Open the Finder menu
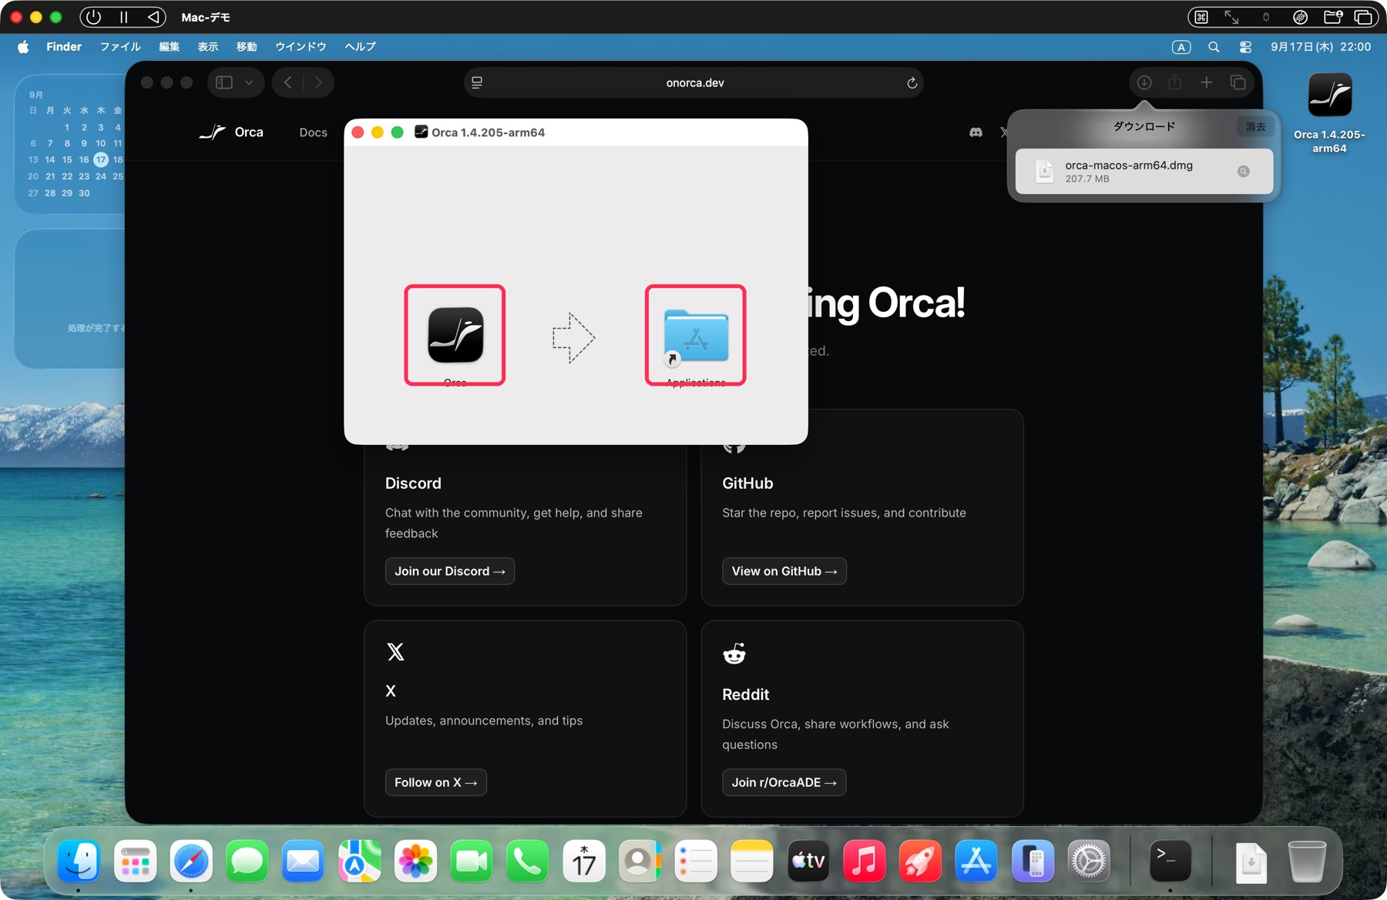Screen dimensions: 1387x900 [x=64, y=47]
